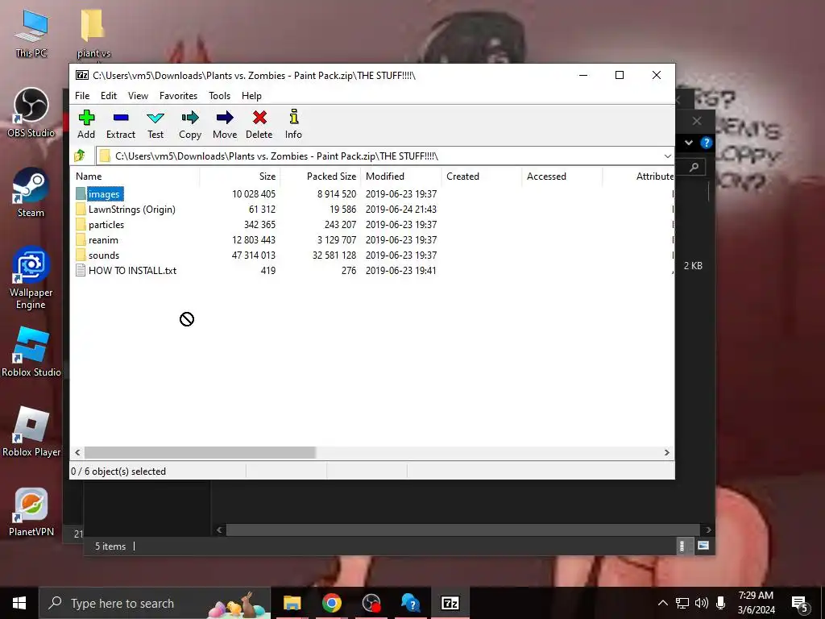This screenshot has width=825, height=619.
Task: Click the 7-Zip taskbar button
Action: pyautogui.click(x=450, y=603)
